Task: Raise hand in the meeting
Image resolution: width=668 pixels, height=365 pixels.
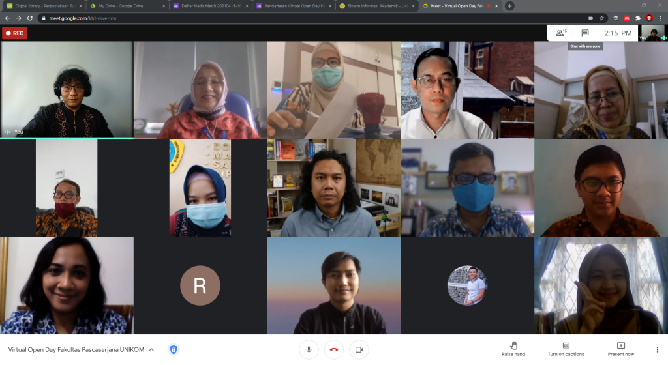Action: tap(513, 349)
